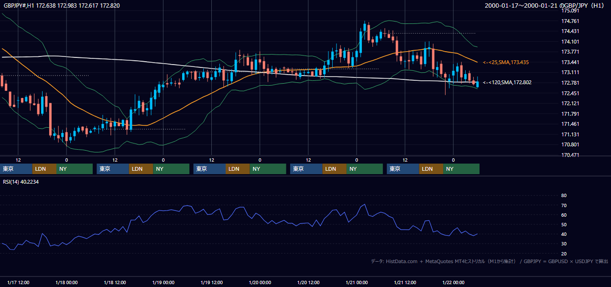The height and width of the screenshot is (287, 611).
Task: Select the rightmost 東京 session block
Action: click(x=403, y=169)
